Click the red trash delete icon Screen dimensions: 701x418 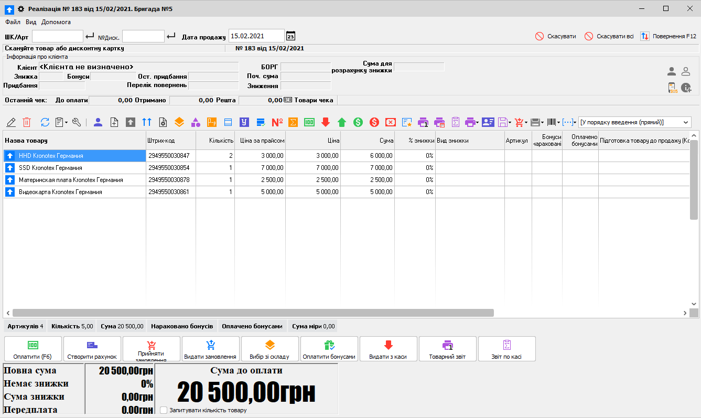pos(27,122)
